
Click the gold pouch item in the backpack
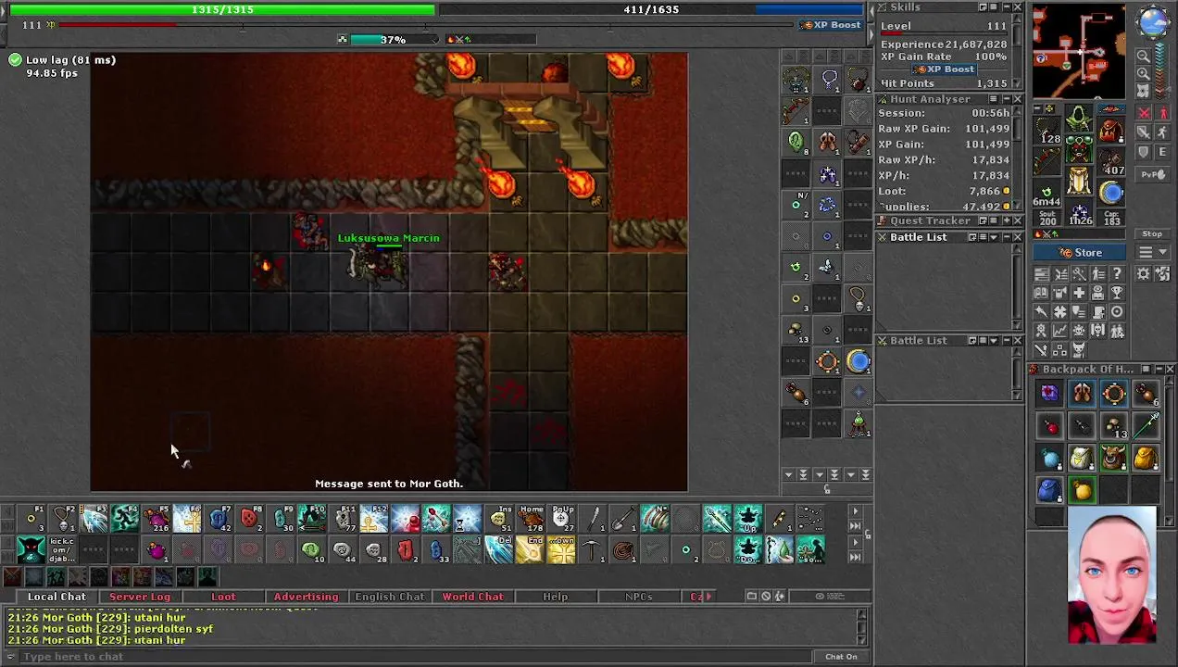[x=1083, y=490]
